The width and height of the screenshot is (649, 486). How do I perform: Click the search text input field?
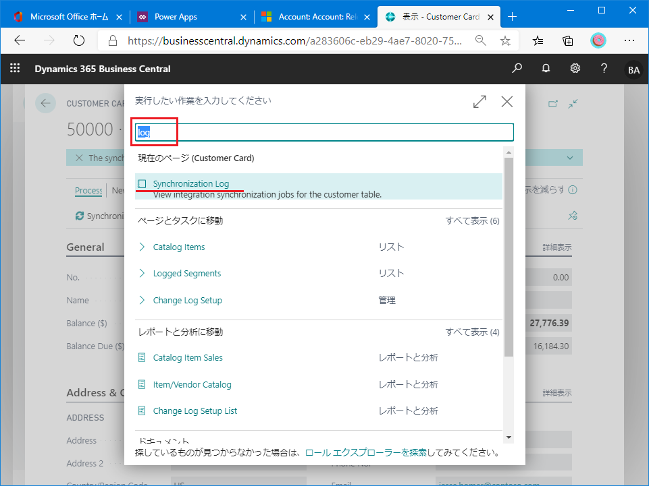click(324, 132)
